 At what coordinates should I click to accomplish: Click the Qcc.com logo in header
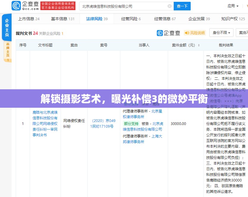coord(25,6)
